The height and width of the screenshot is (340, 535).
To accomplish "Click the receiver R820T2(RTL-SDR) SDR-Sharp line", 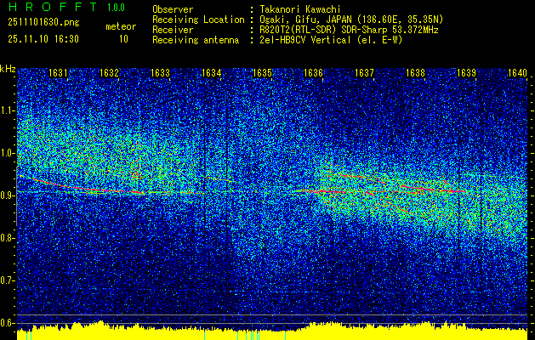I will point(349,30).
